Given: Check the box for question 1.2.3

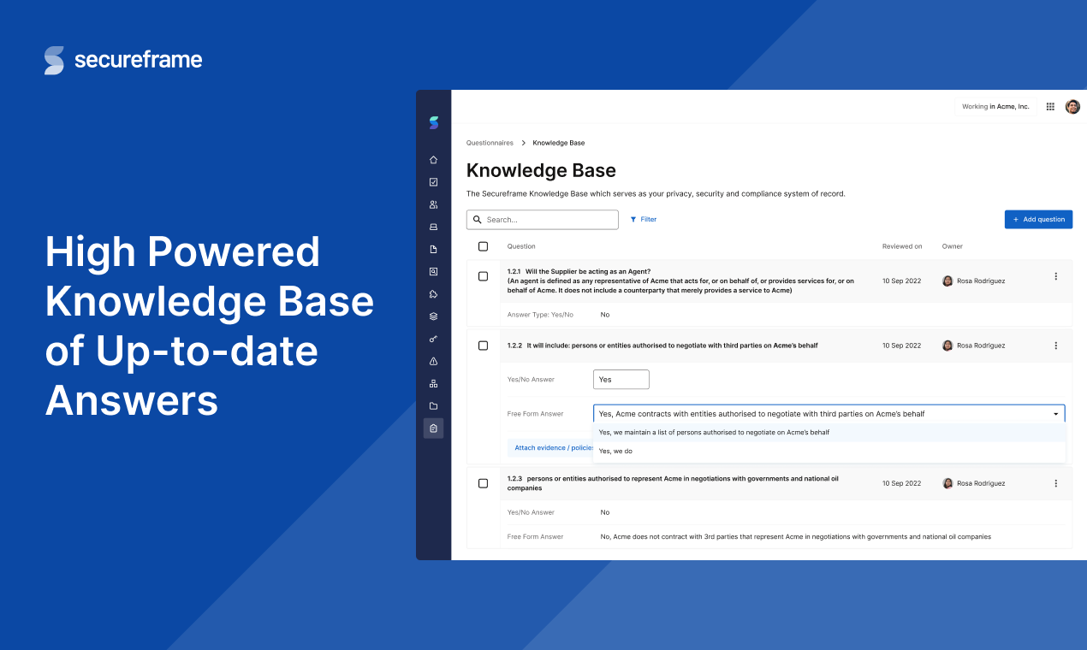Looking at the screenshot, I should pyautogui.click(x=483, y=483).
